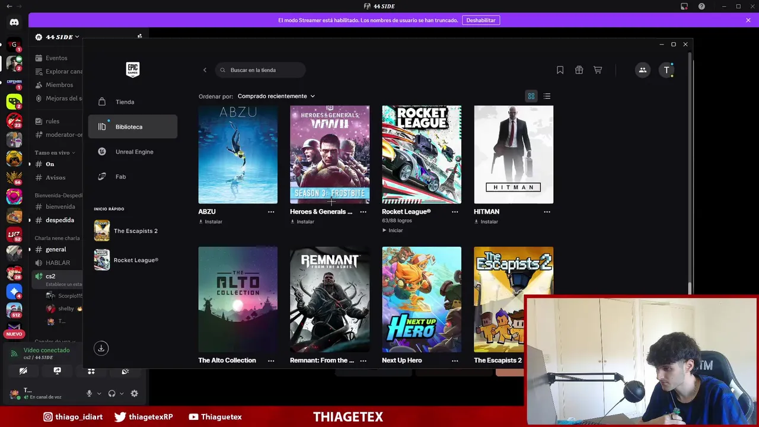
Task: Click Iniciar under Rocket League
Action: tap(393, 230)
